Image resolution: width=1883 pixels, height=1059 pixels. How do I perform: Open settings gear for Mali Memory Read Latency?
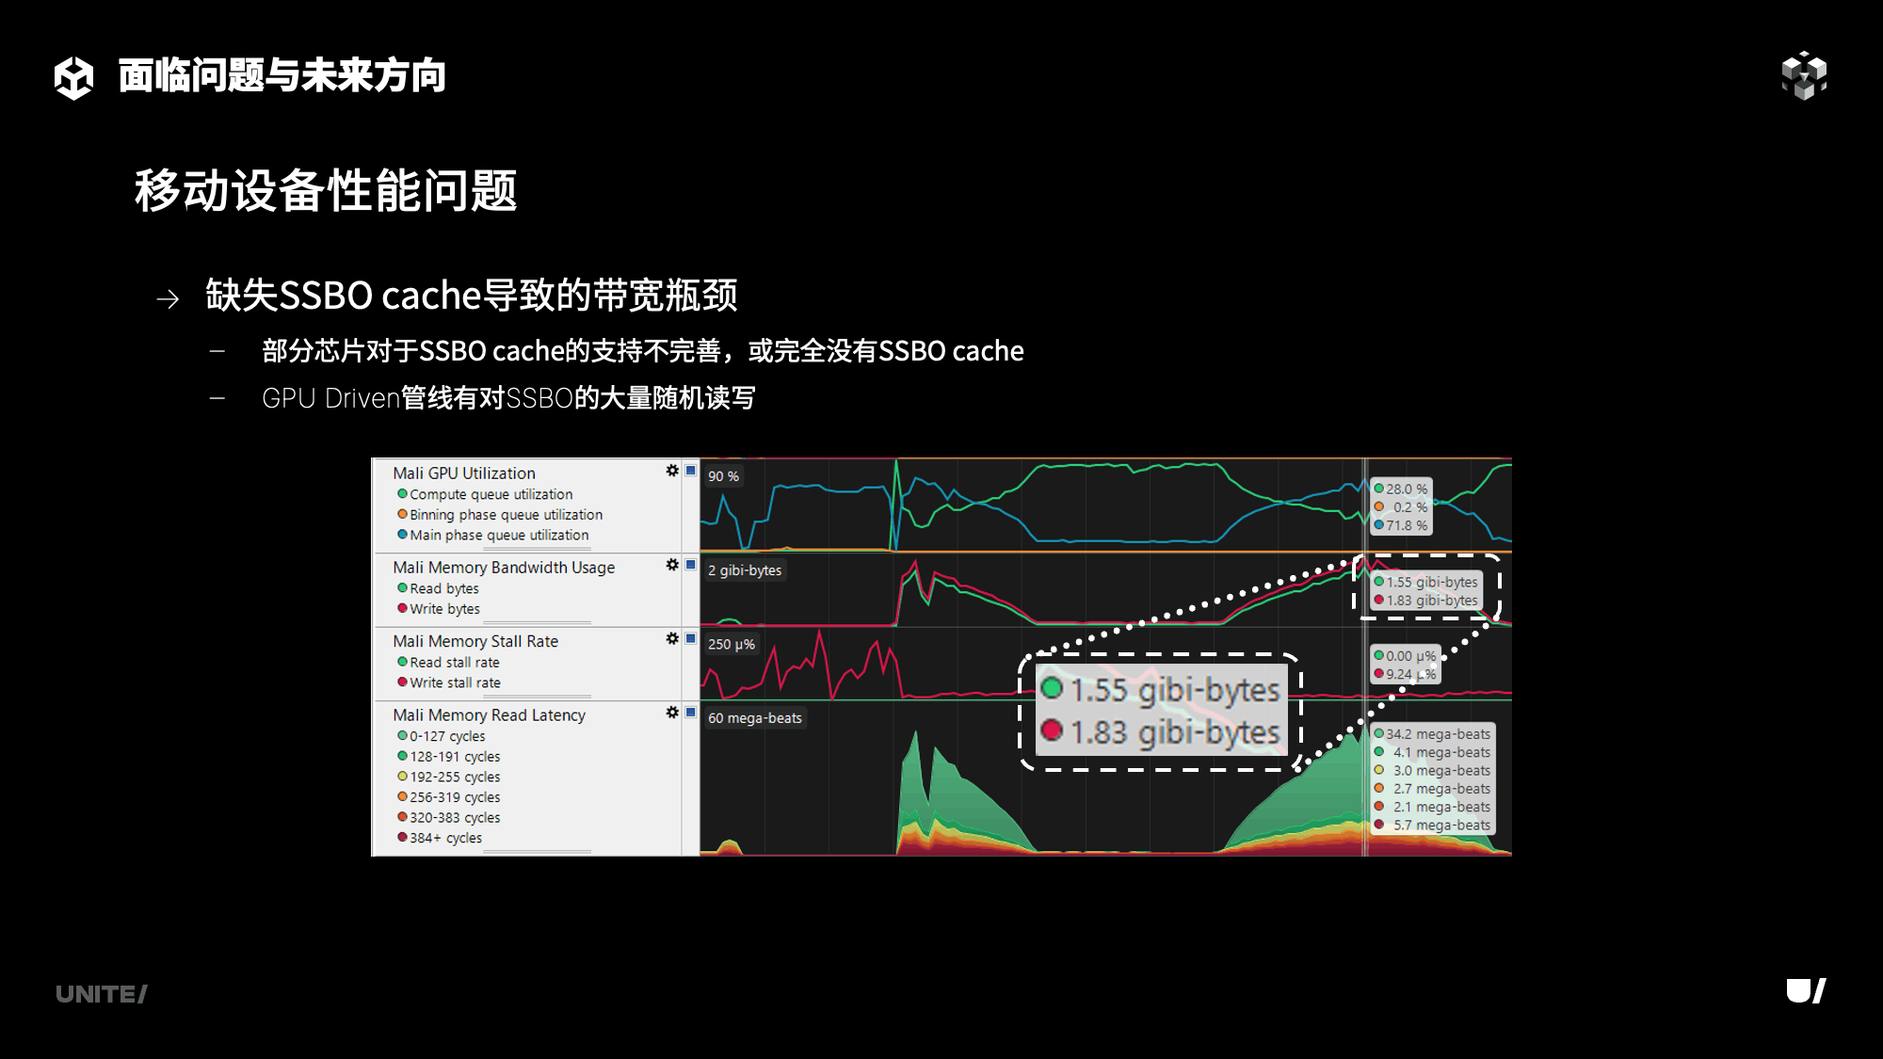[672, 713]
